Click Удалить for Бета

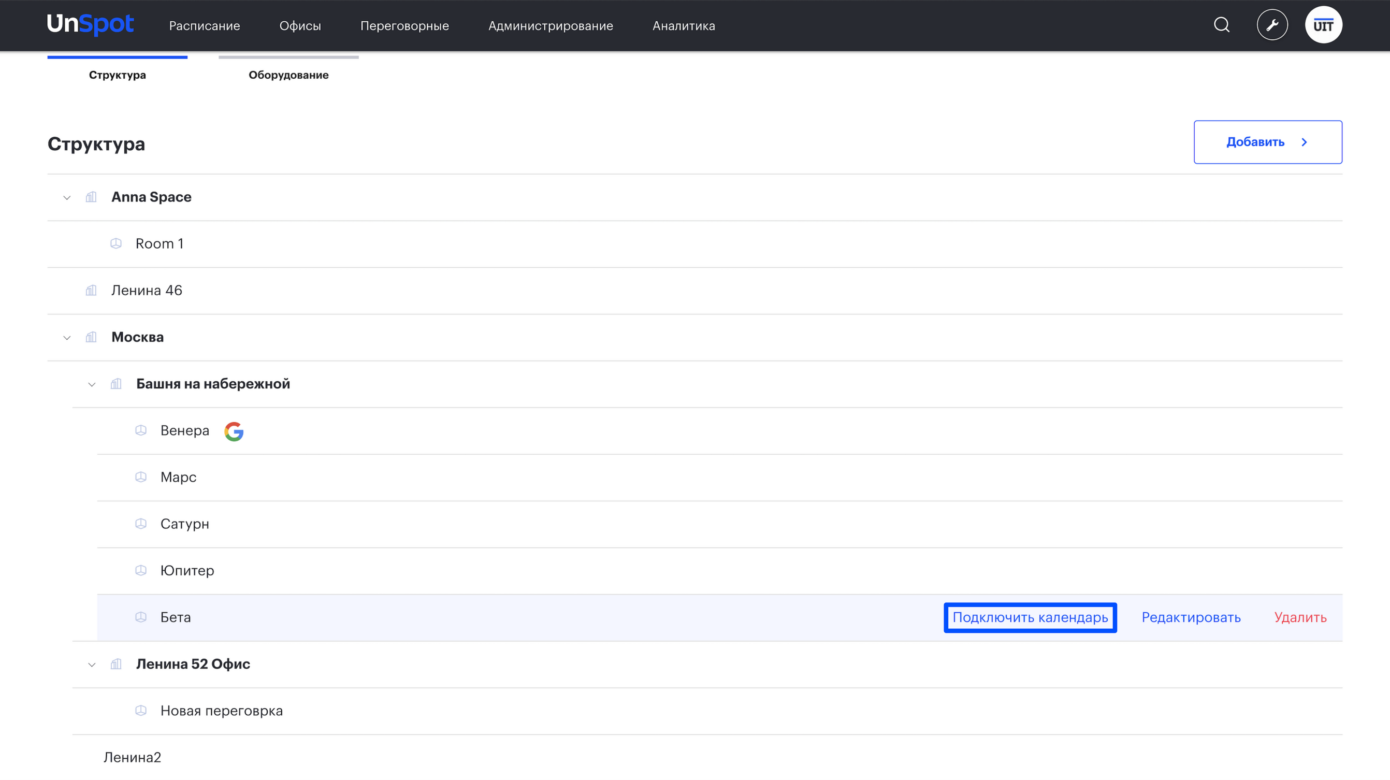click(x=1300, y=617)
